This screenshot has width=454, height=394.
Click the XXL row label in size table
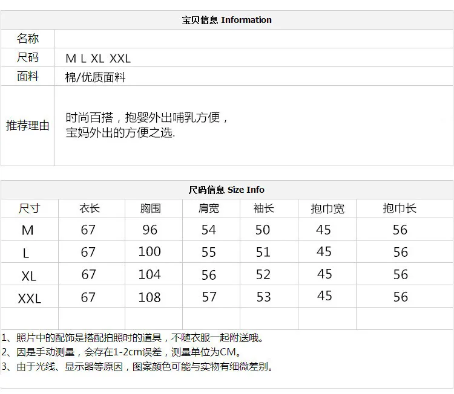click(x=30, y=299)
